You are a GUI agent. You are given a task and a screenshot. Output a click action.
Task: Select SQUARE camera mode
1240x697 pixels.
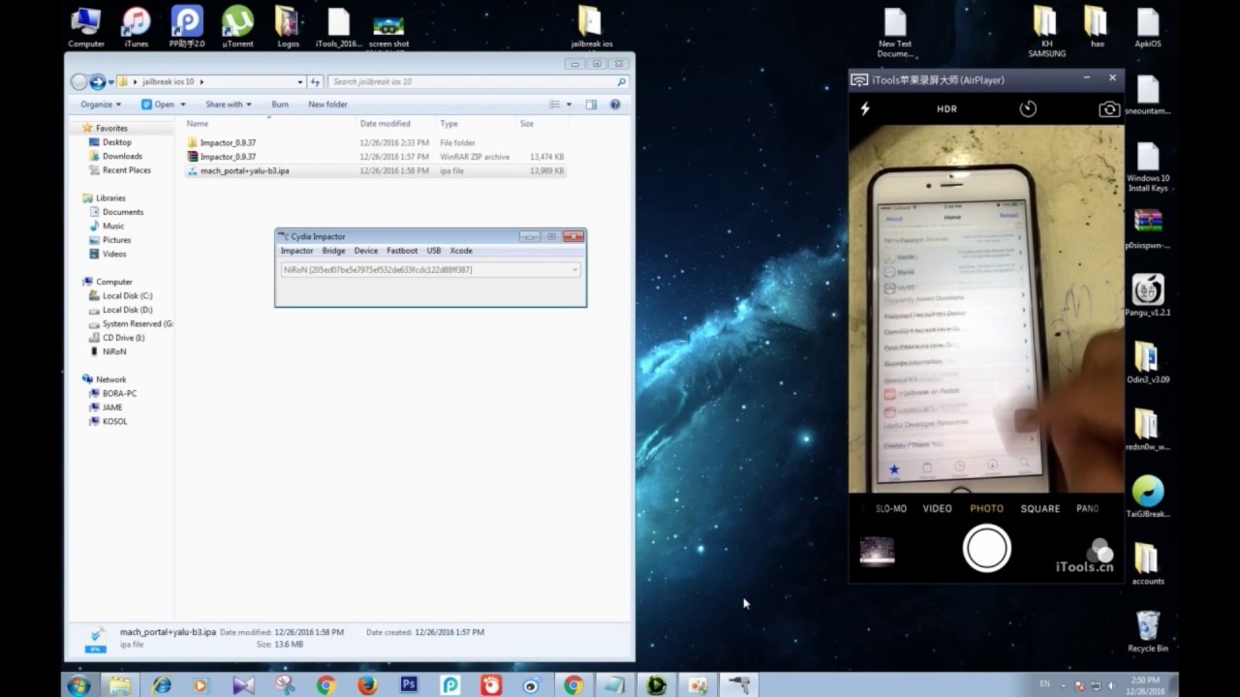pos(1039,508)
